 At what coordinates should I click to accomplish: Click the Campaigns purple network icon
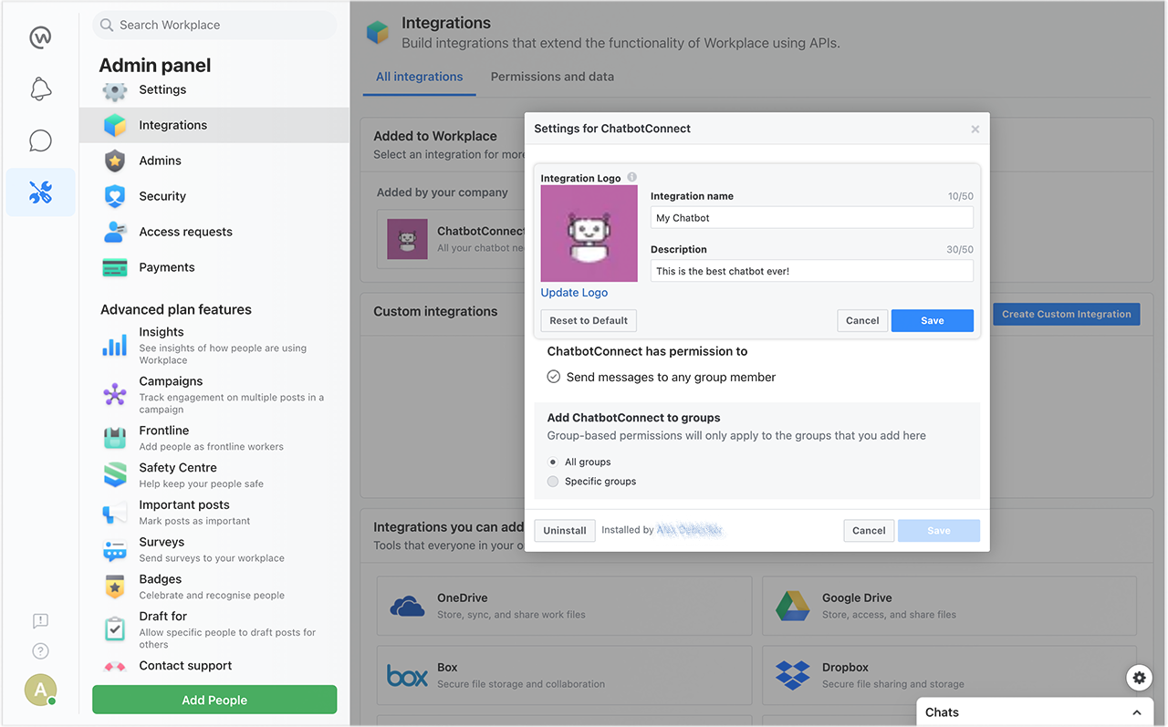pyautogui.click(x=115, y=395)
